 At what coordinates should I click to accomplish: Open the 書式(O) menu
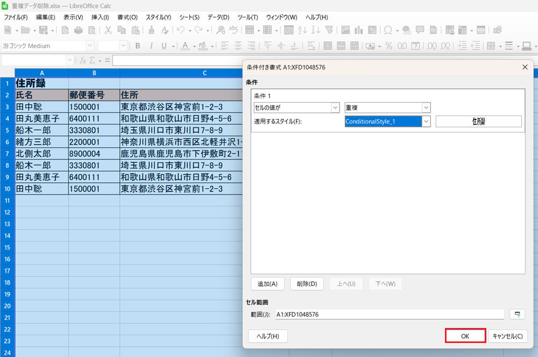127,17
